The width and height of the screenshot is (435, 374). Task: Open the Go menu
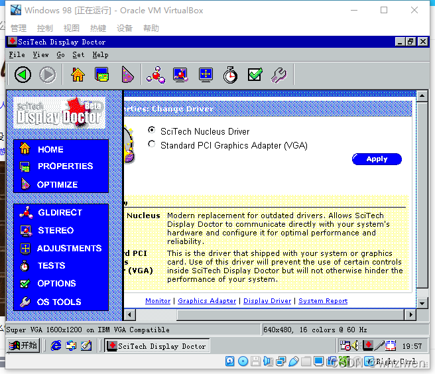[x=60, y=54]
